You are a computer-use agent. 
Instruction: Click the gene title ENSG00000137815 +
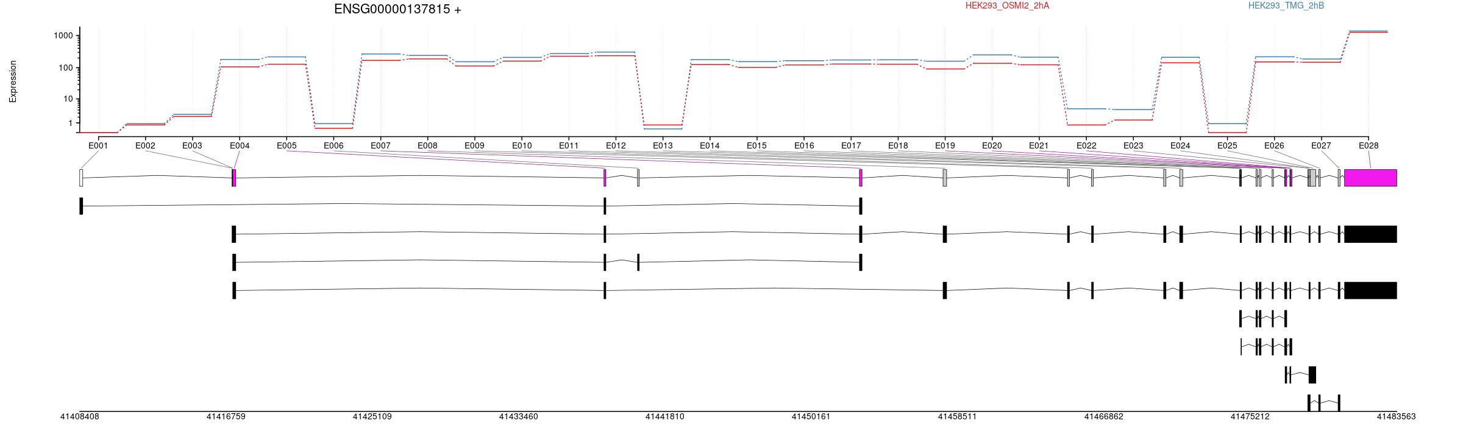[397, 9]
